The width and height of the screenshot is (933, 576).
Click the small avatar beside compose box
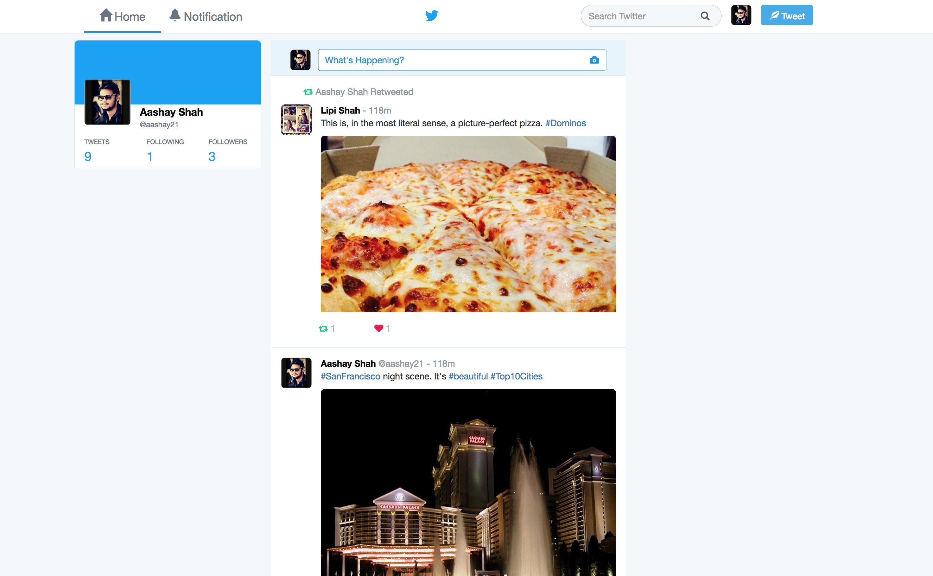click(x=300, y=60)
